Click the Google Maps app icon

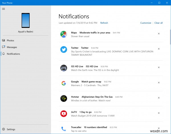[x=64, y=34]
